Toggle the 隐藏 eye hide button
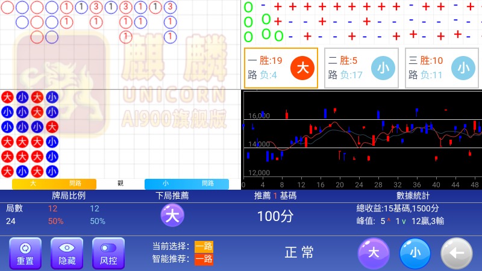Image resolution: width=482 pixels, height=271 pixels. point(66,253)
